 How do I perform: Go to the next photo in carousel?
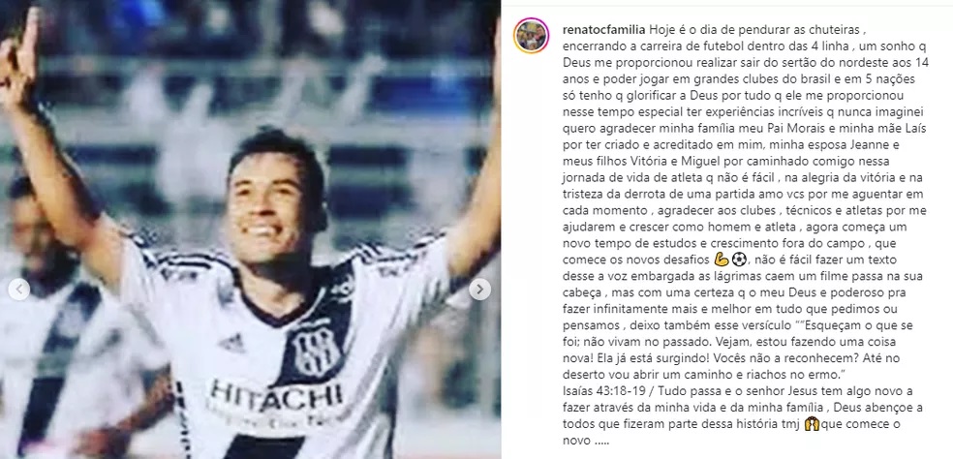[480, 290]
